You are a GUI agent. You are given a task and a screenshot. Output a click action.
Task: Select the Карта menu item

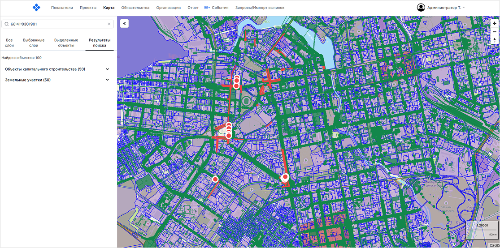pyautogui.click(x=109, y=8)
